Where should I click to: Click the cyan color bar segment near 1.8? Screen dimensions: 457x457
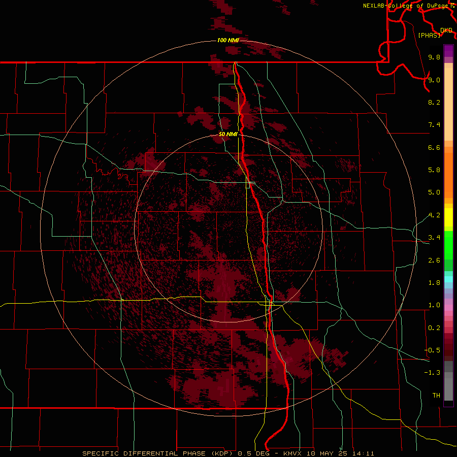[x=448, y=279]
